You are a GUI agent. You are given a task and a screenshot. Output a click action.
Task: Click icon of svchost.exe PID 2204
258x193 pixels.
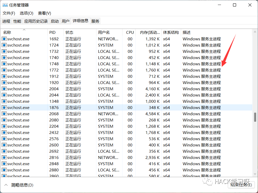click(x=4, y=126)
